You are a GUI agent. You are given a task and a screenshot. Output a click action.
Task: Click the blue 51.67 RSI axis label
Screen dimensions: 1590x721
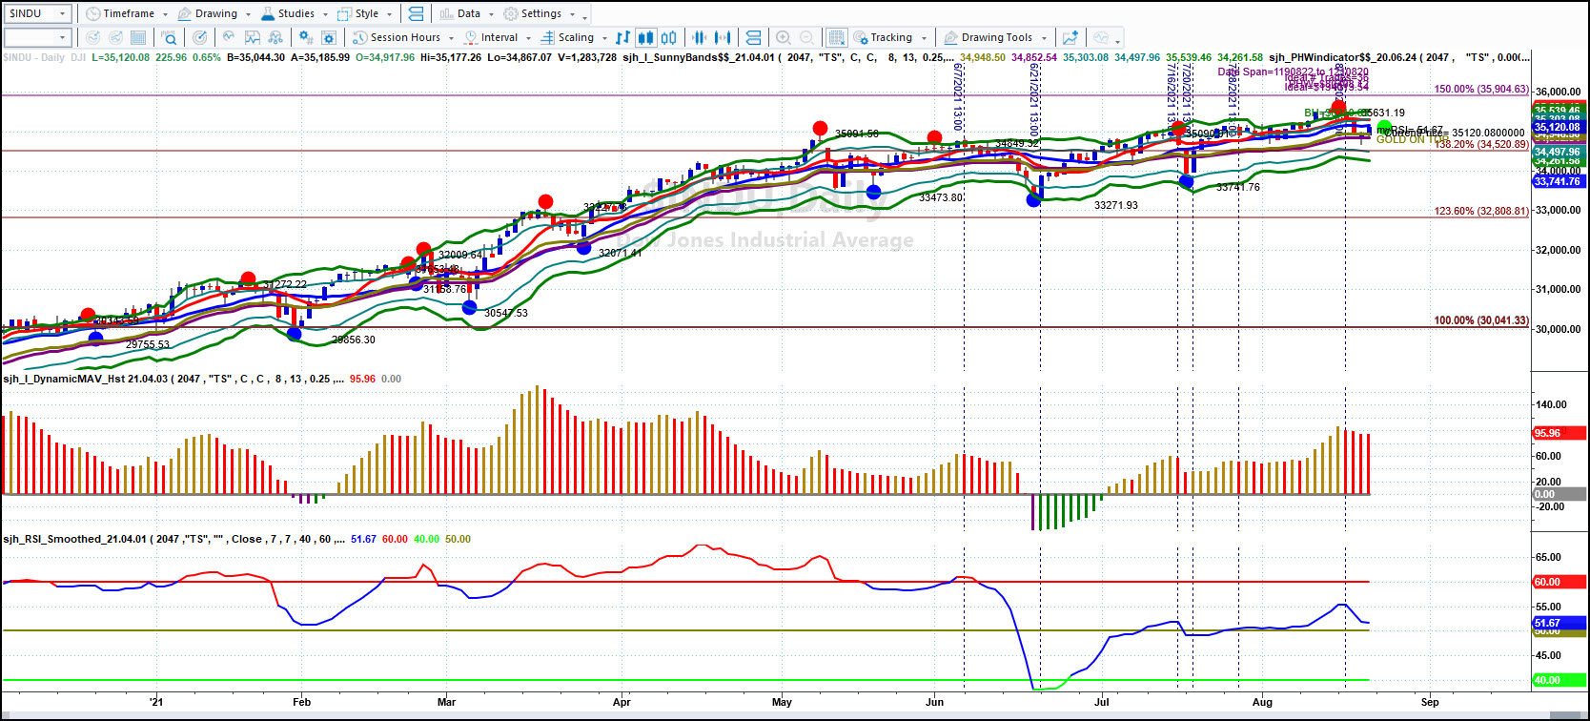tap(1558, 623)
